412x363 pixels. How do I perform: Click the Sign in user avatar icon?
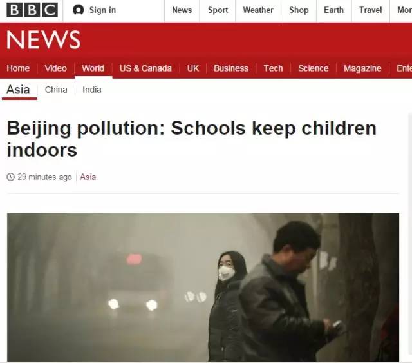click(x=79, y=10)
